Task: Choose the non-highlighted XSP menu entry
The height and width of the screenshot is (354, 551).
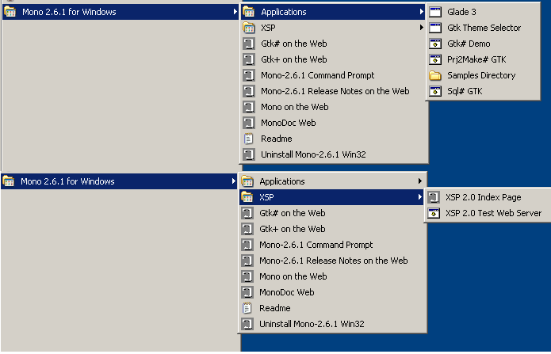Action: (269, 28)
